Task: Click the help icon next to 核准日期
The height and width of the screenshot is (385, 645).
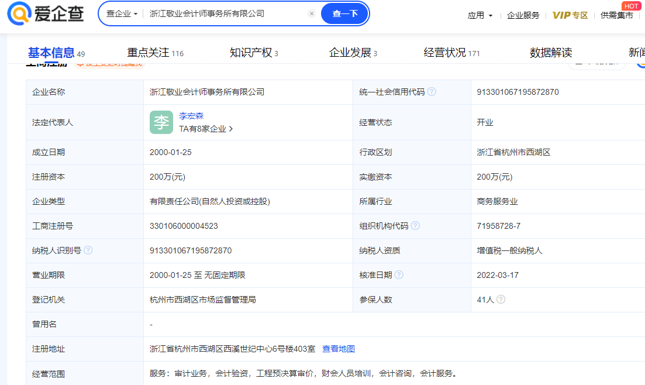Action: (399, 275)
